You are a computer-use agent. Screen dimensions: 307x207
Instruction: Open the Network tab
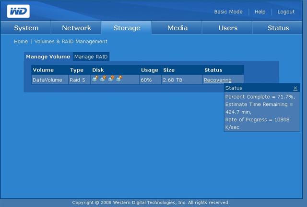[76, 28]
